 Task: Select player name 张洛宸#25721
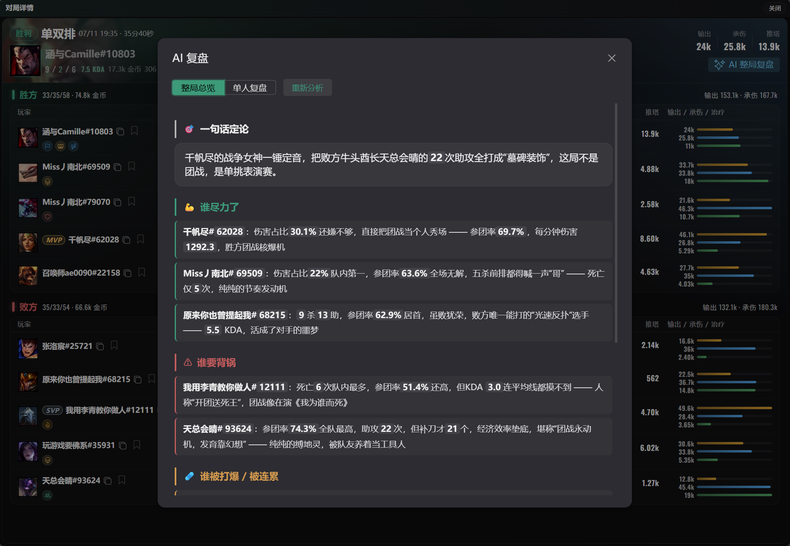coord(67,346)
